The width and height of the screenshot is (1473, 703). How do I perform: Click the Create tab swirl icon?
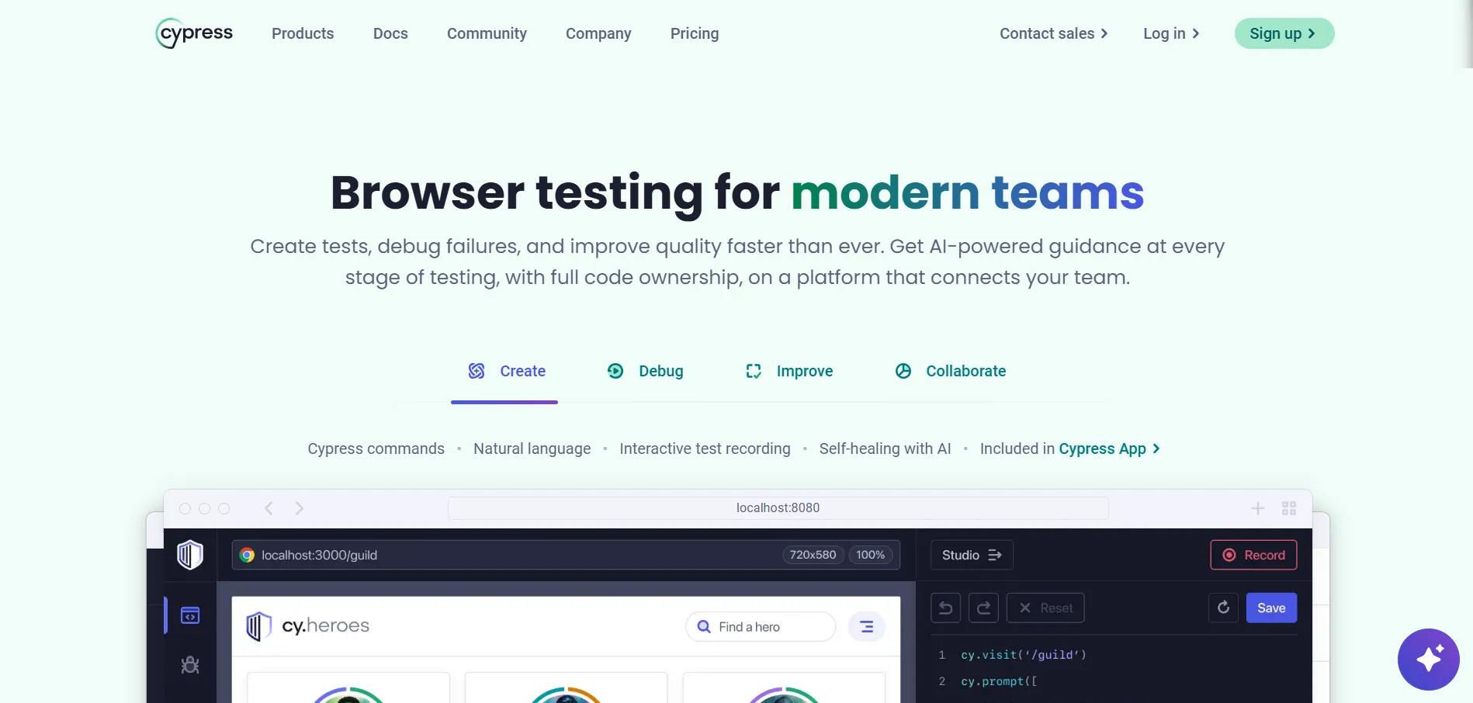click(x=477, y=371)
